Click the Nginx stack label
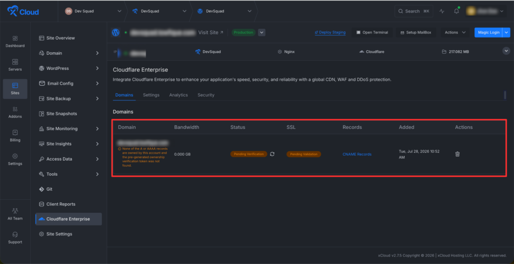The height and width of the screenshot is (264, 514). pos(286,52)
